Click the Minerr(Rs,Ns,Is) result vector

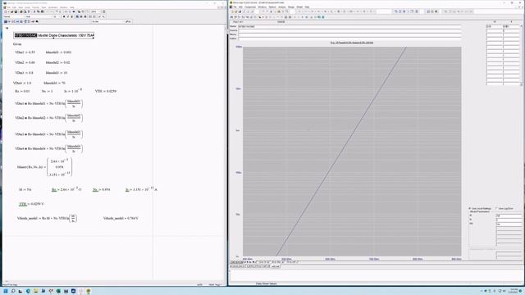click(59, 167)
